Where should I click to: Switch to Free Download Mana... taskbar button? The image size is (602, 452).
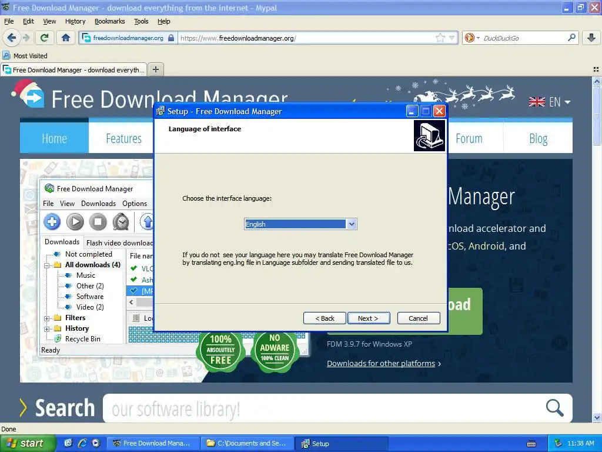[x=153, y=443]
